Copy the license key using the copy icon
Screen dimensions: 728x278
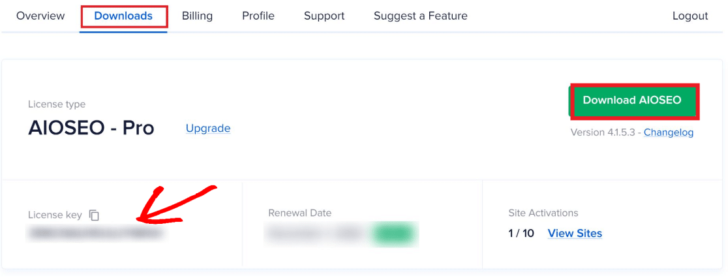94,215
